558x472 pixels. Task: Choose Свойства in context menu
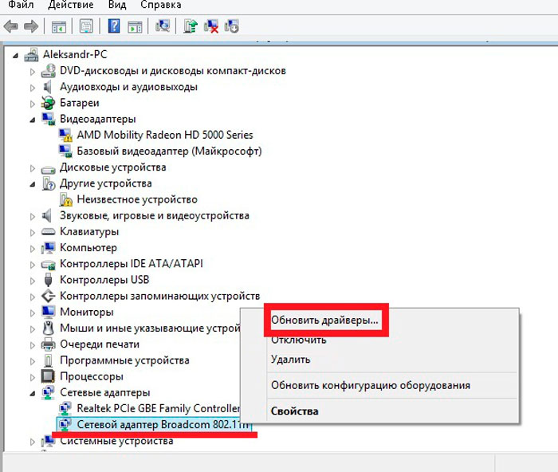pyautogui.click(x=295, y=411)
